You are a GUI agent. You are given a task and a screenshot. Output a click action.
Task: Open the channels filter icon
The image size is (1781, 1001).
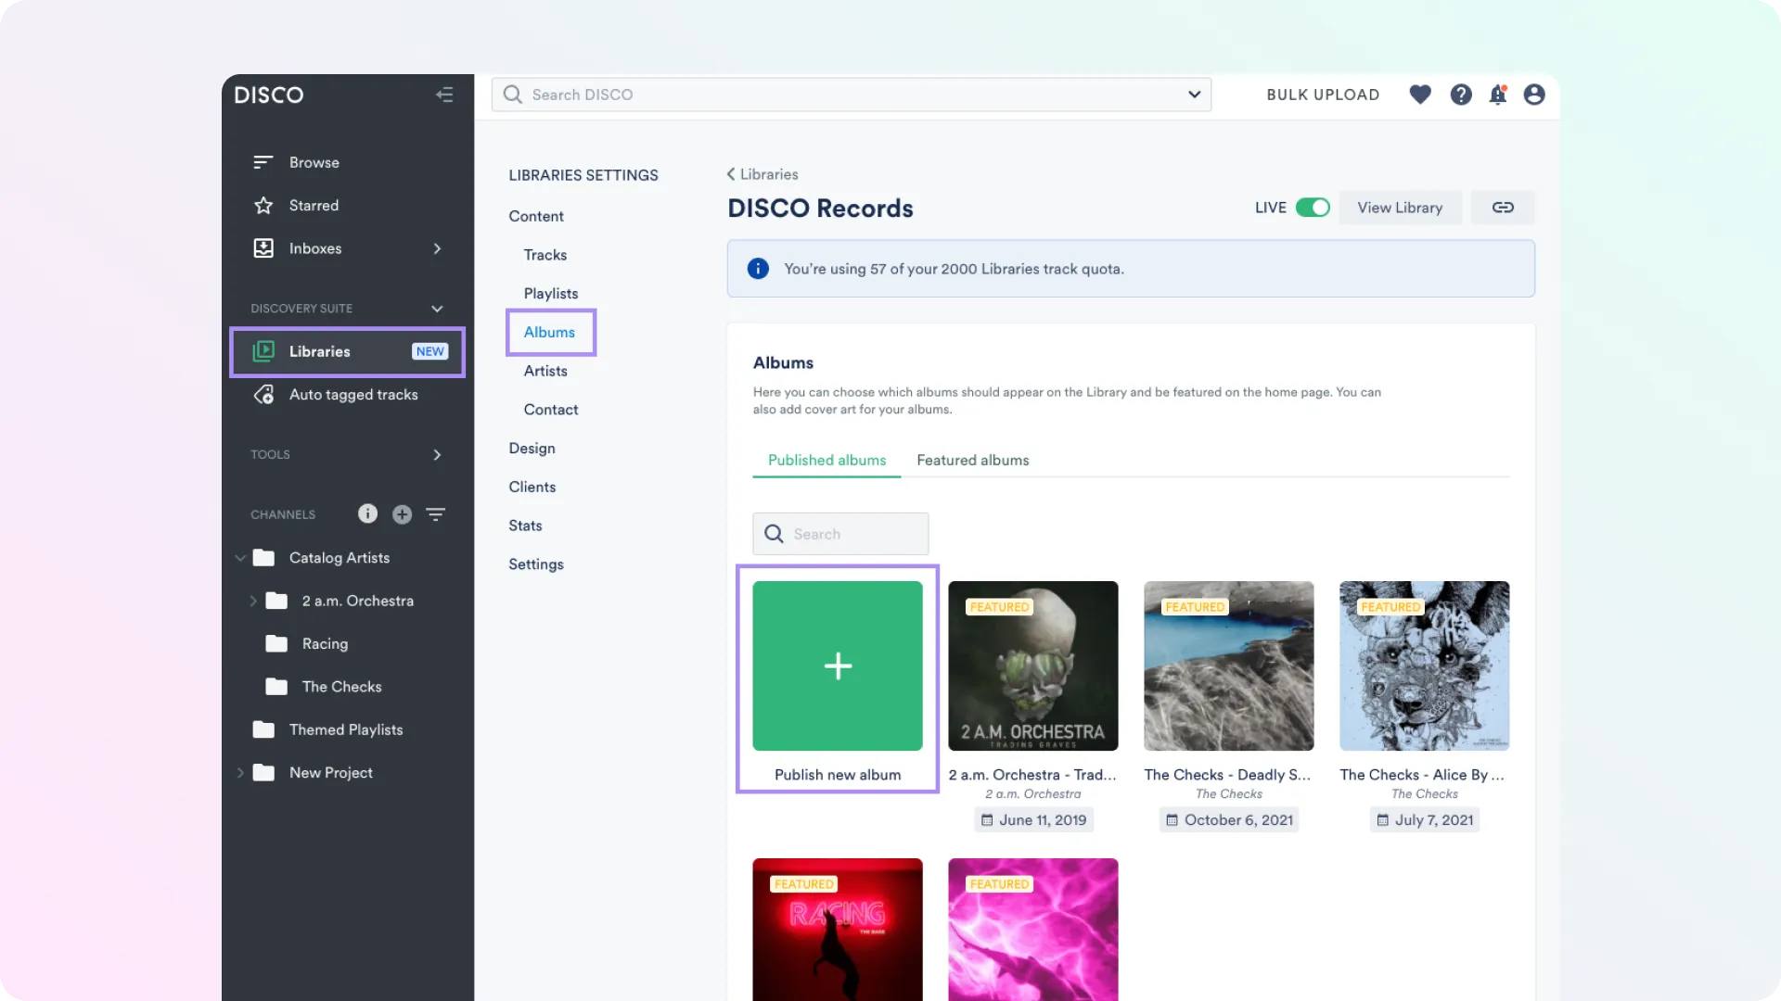436,514
